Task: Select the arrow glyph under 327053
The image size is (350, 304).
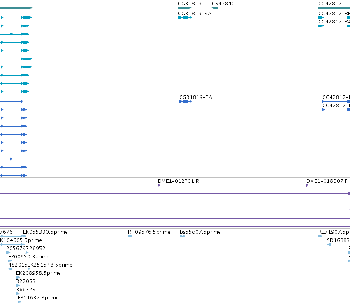Action: [18, 286]
